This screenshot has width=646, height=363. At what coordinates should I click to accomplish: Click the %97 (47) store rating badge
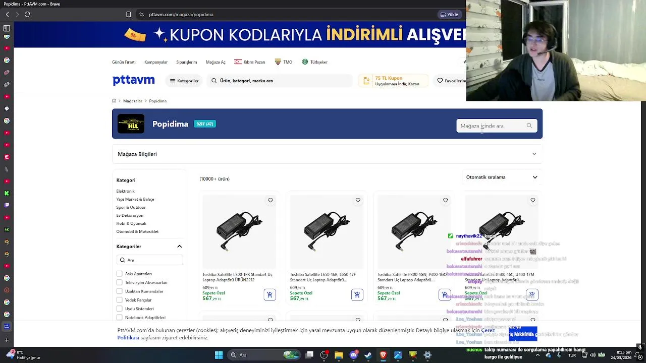click(x=205, y=124)
